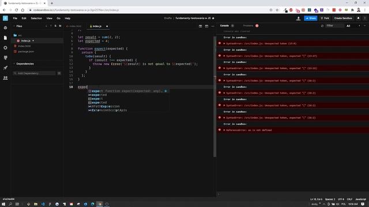Click 'Spaces: 2' in status bar
369x207 pixels.
[x=330, y=200]
